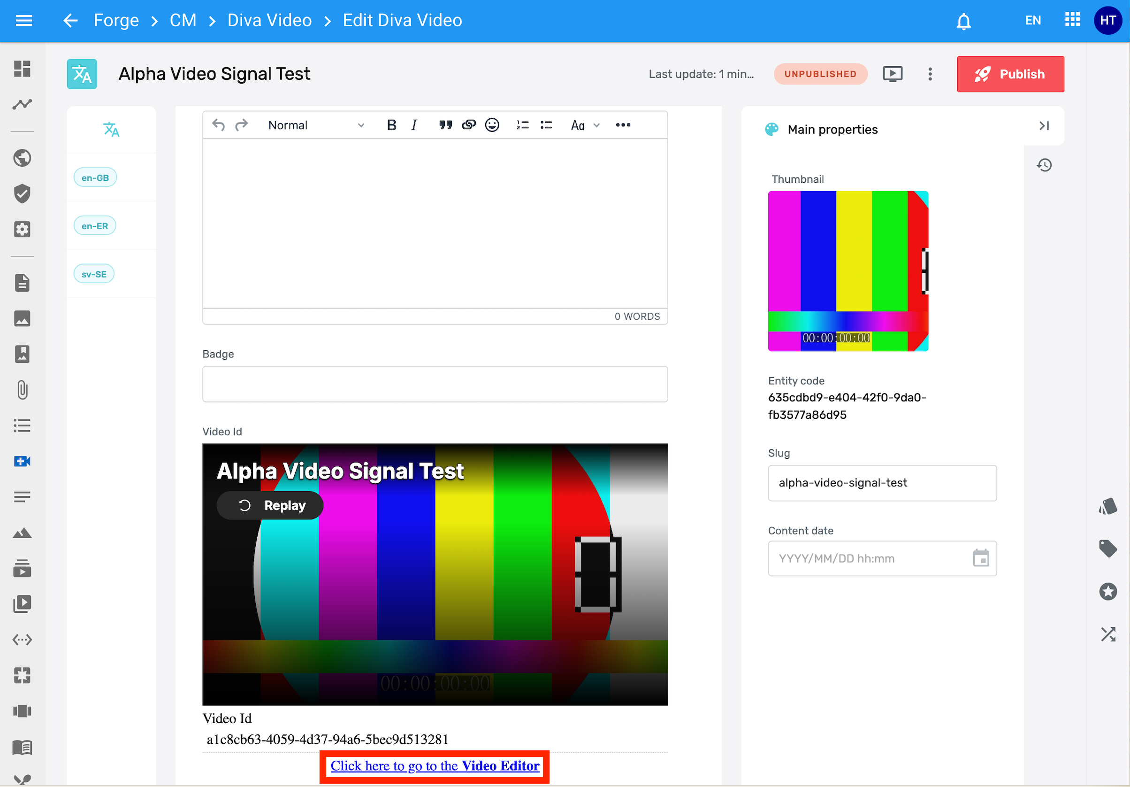Open the apps grid launcher

tap(1072, 20)
